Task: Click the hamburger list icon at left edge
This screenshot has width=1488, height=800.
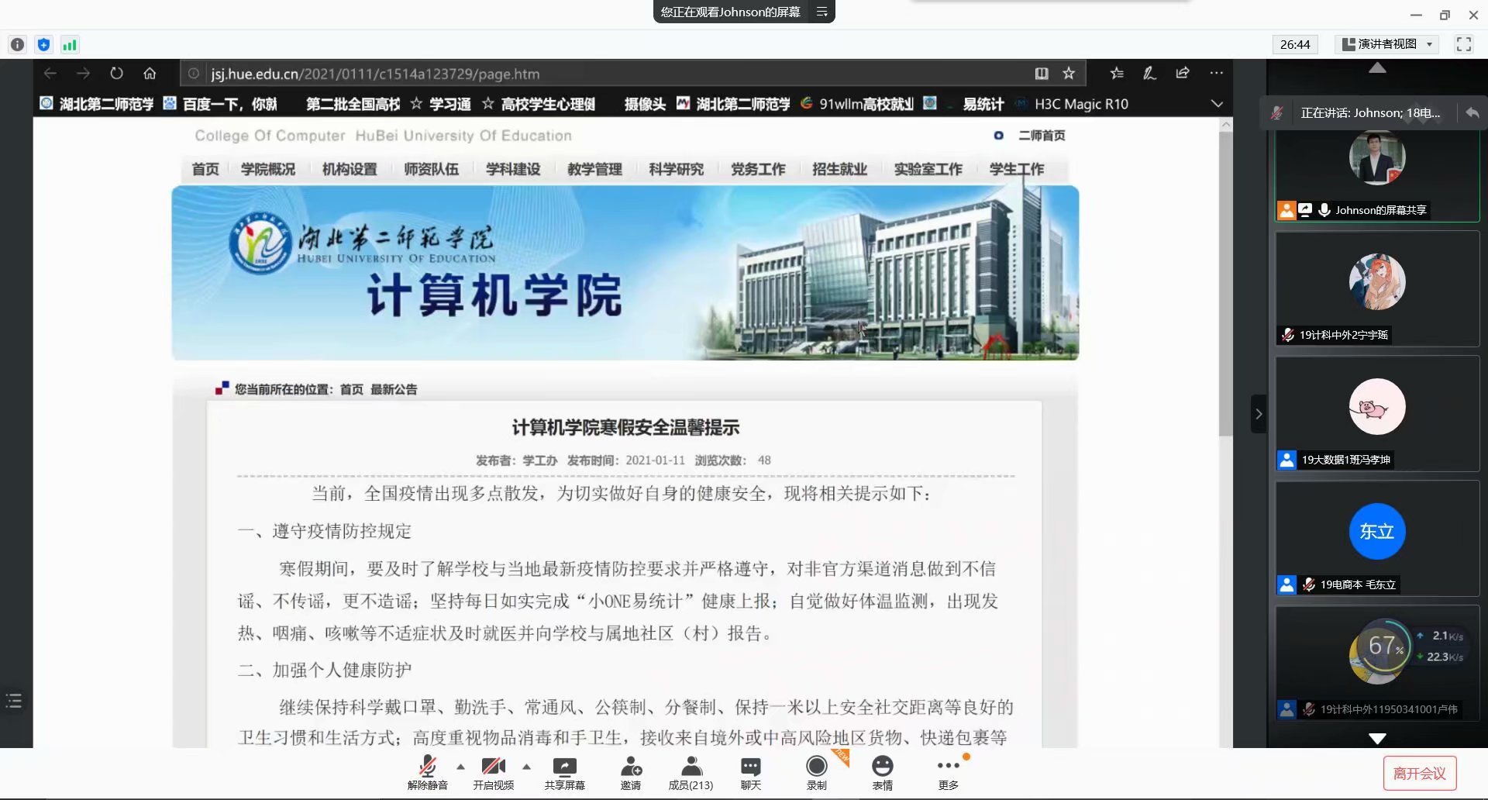Action: coord(14,701)
